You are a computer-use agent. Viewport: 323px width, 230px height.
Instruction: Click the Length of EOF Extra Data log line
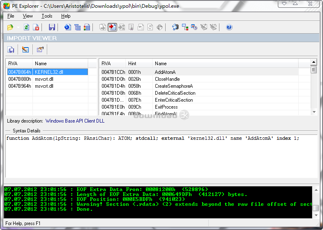(x=126, y=194)
